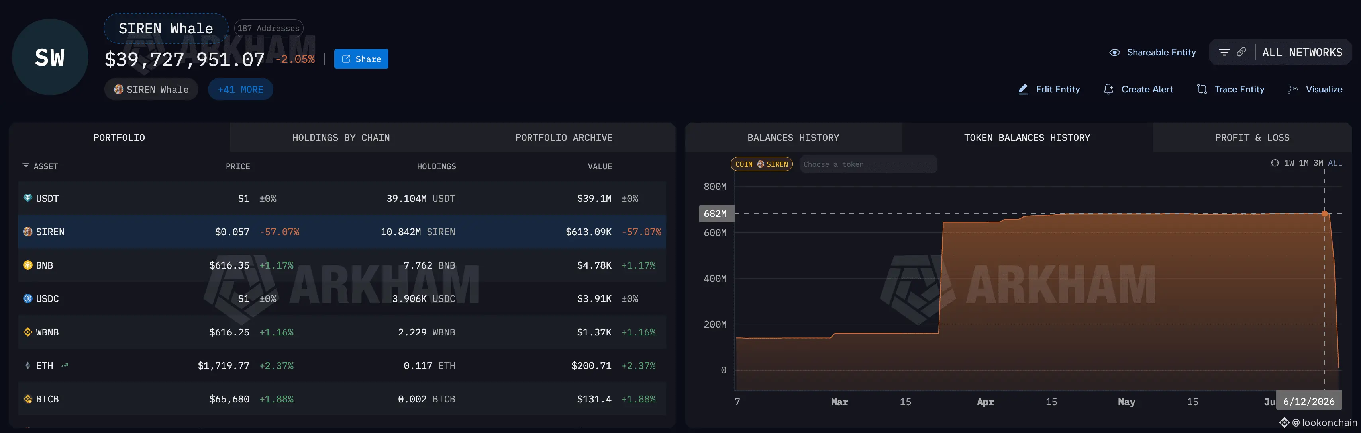The height and width of the screenshot is (433, 1361).
Task: Click the link chain icon
Action: (1241, 52)
